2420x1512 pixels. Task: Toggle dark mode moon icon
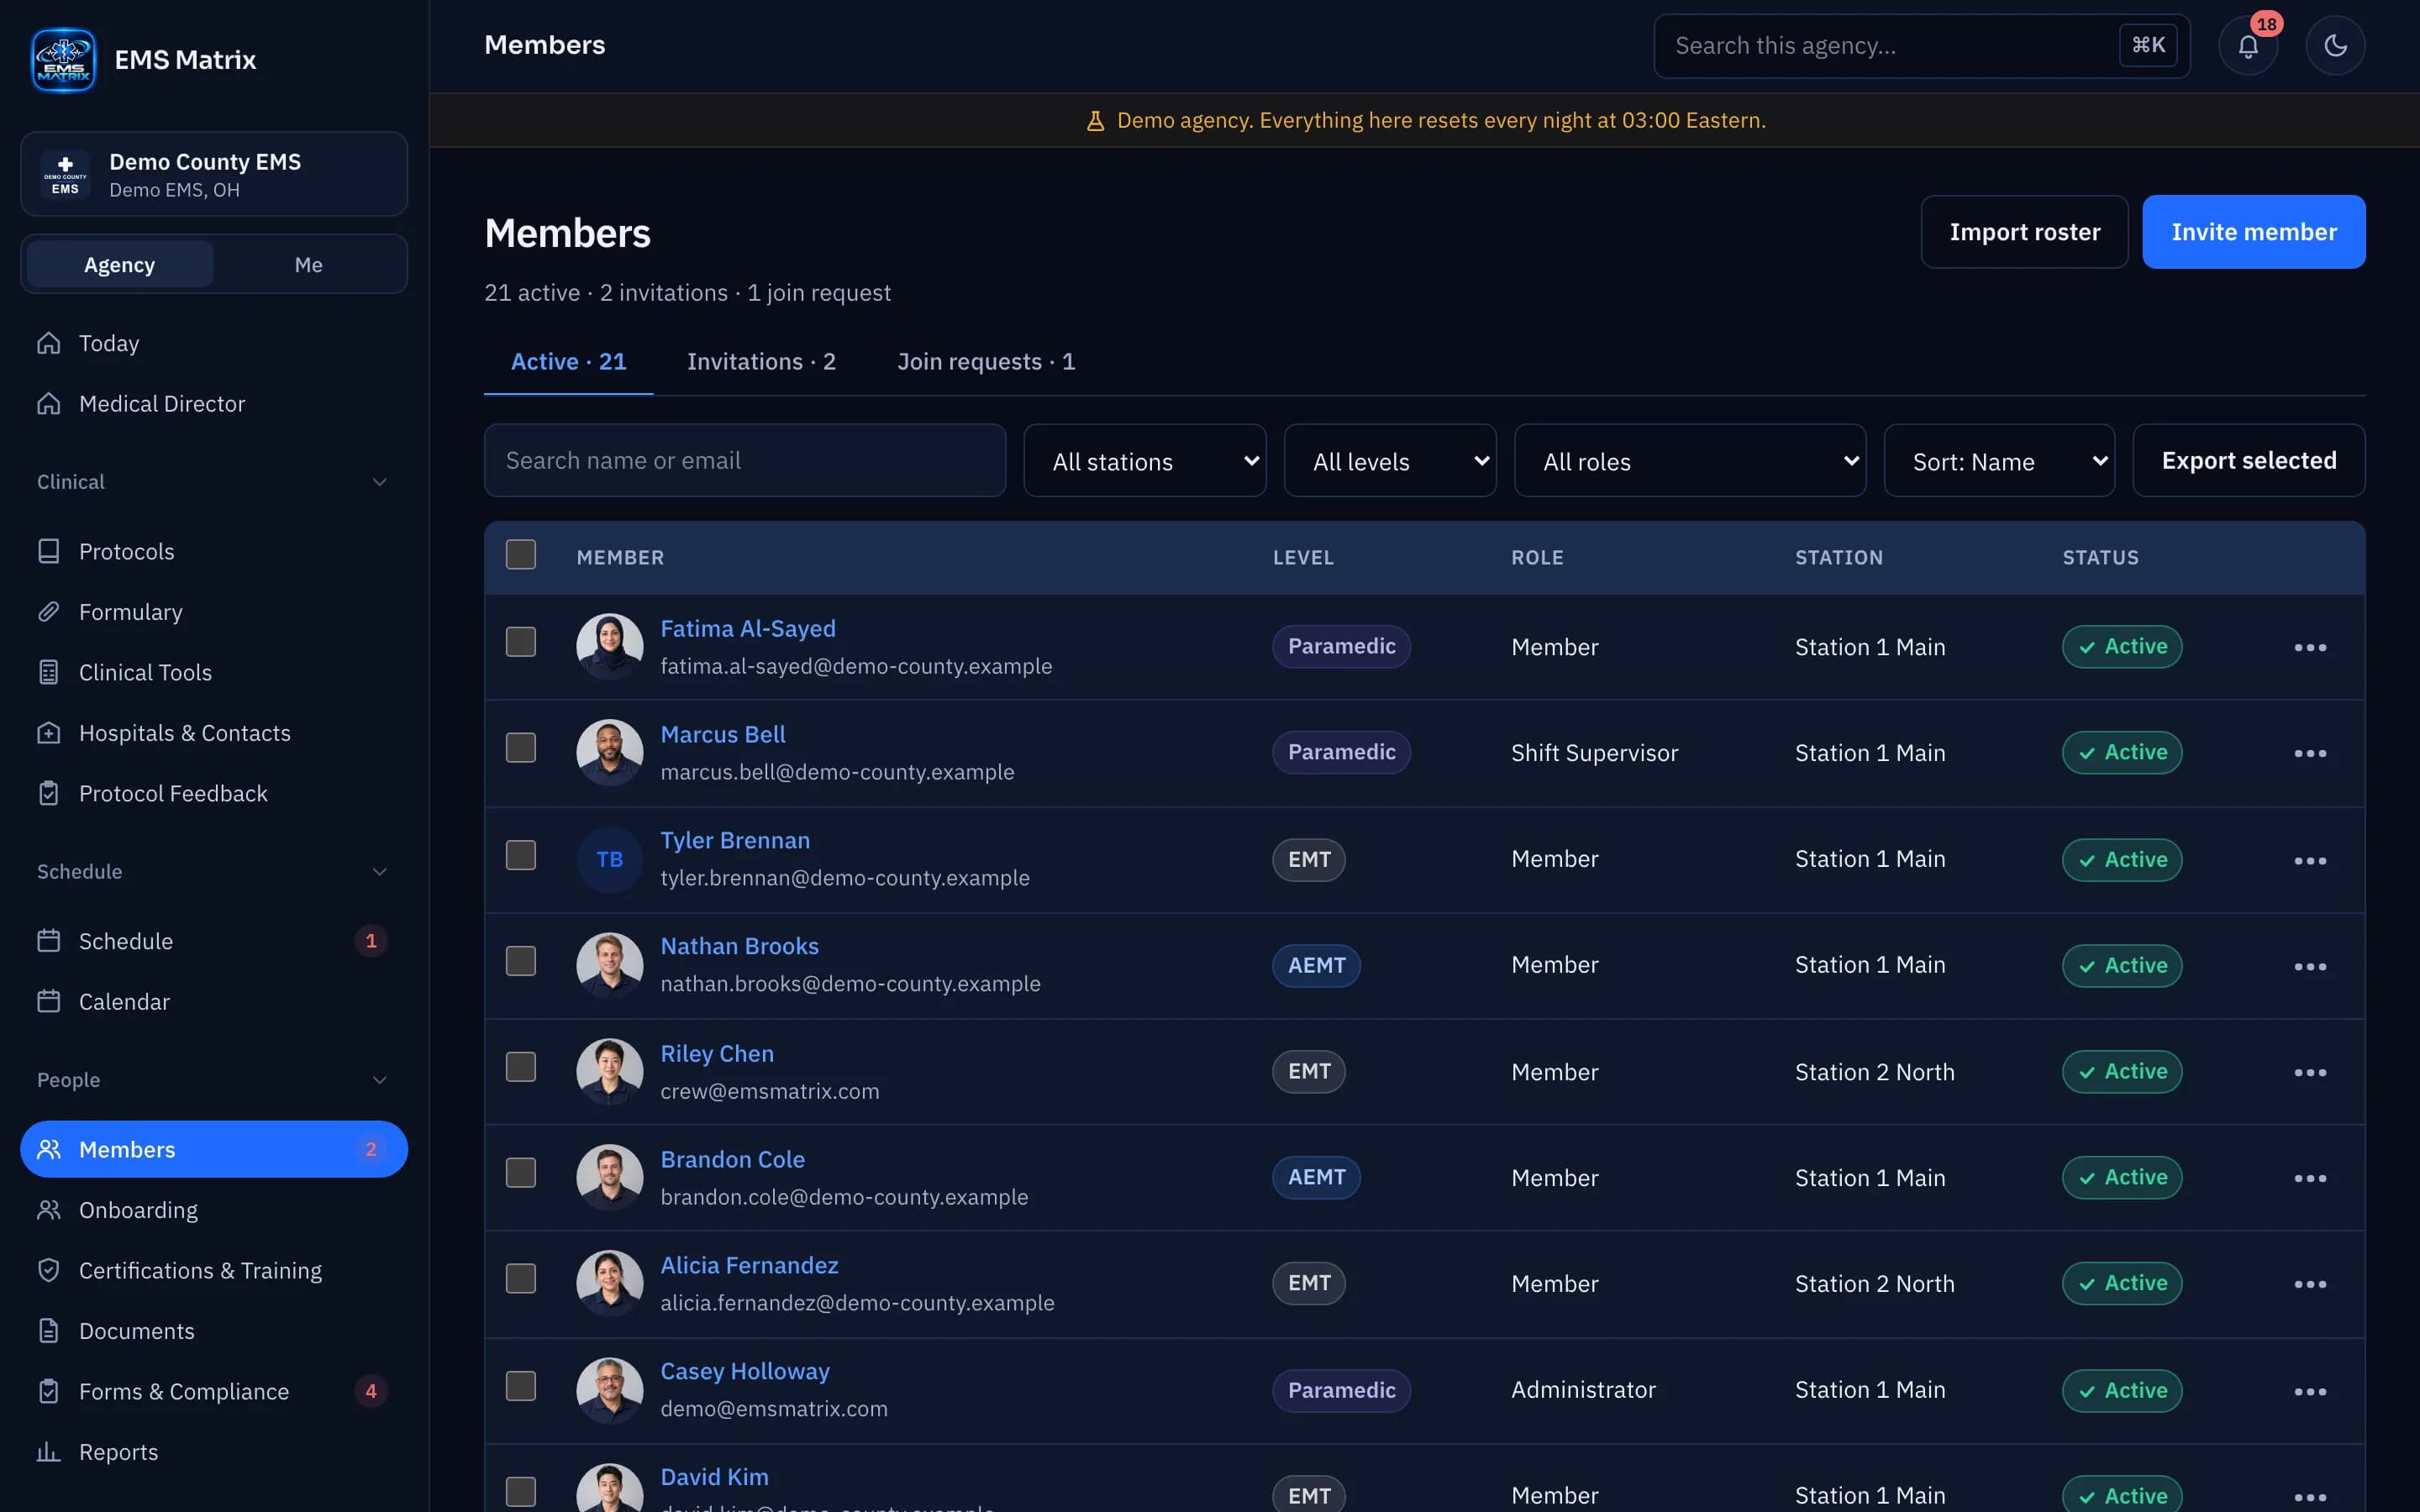click(2335, 46)
